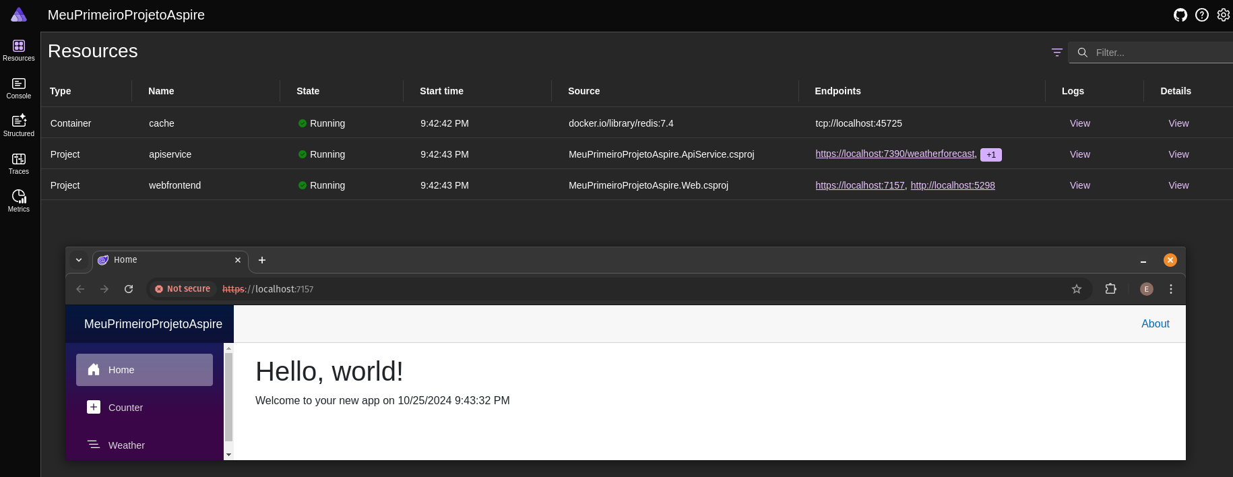Open the Structured logs page
Screen dimensions: 1233x477
click(x=19, y=126)
